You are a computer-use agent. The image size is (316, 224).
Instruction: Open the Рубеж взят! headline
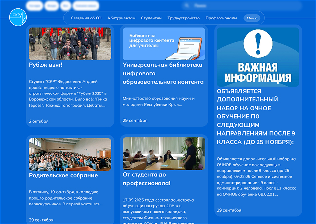[46, 64]
